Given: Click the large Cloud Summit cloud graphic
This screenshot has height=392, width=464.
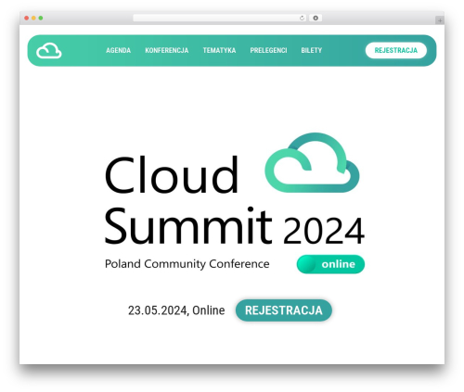Looking at the screenshot, I should pos(312,163).
